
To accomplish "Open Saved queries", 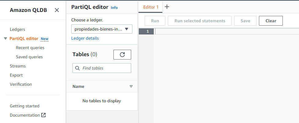I will pyautogui.click(x=29, y=57).
